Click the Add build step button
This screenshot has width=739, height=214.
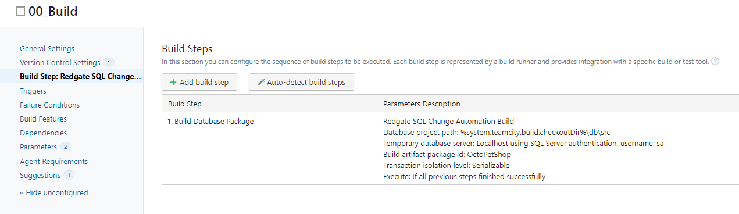pos(199,83)
